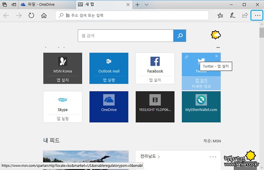Open the Favorites hub star icon
This screenshot has height=170, width=264.
click(x=220, y=15)
